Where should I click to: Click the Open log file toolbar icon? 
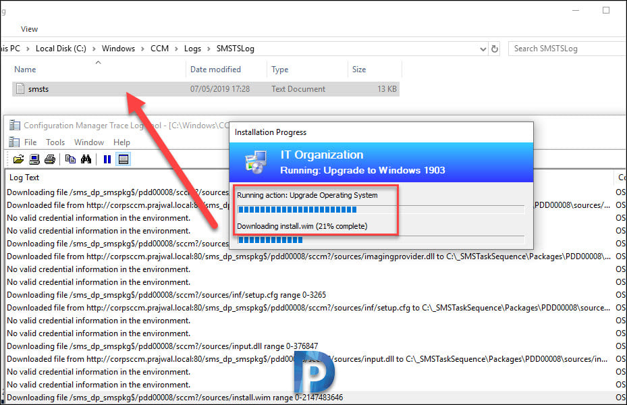pyautogui.click(x=18, y=159)
